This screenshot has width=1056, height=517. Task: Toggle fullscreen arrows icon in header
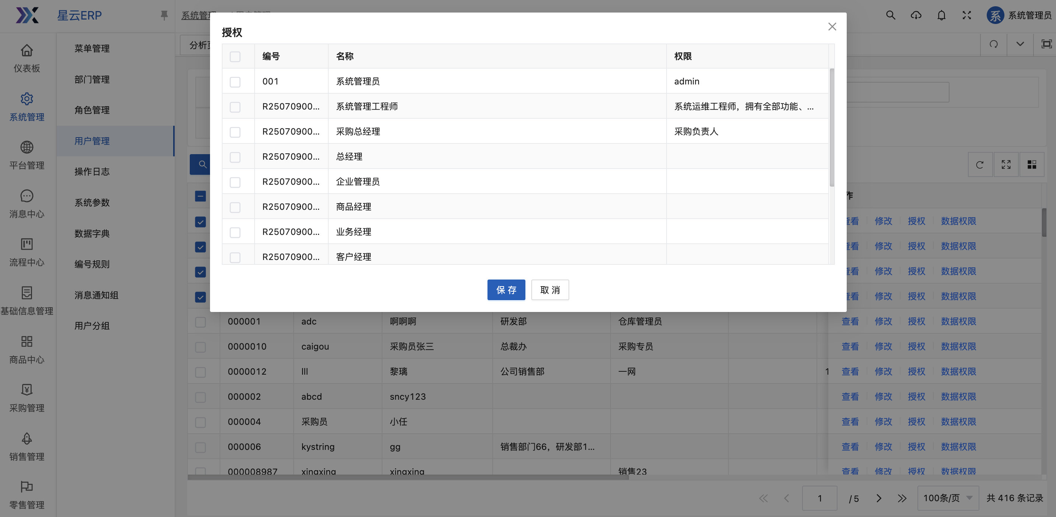click(x=966, y=15)
